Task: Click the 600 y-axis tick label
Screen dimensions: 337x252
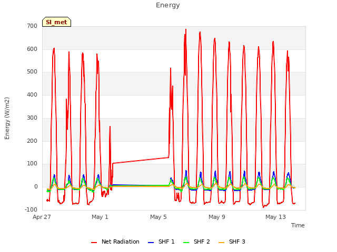Action: pos(32,49)
